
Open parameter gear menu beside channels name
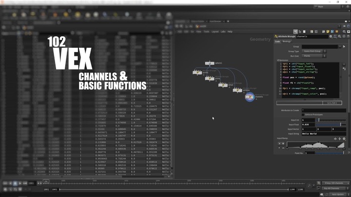331,36
